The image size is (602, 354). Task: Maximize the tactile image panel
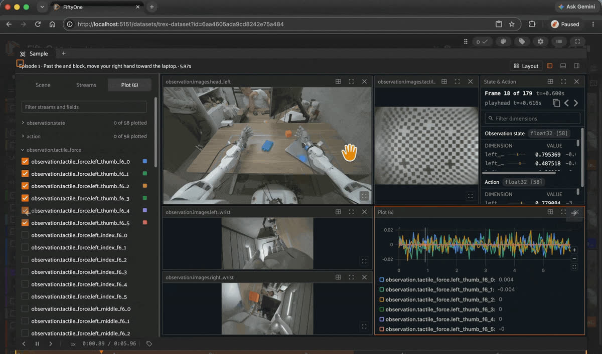[457, 81]
